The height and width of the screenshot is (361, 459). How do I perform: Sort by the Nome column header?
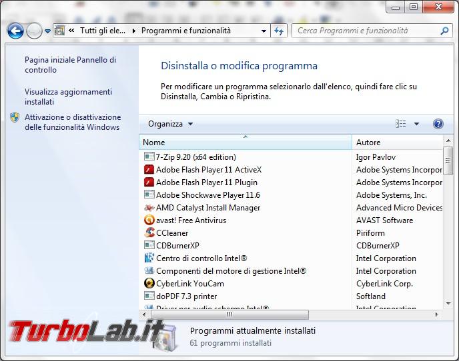click(x=246, y=143)
